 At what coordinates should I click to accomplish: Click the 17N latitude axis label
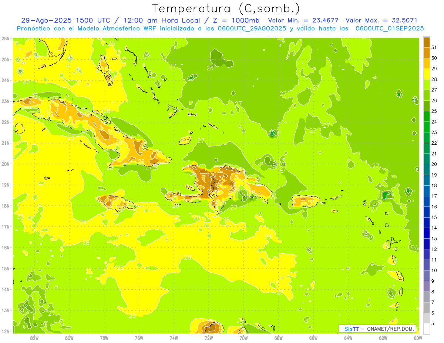[6, 227]
